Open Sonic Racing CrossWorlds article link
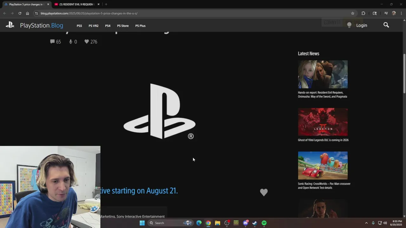 coord(324,186)
